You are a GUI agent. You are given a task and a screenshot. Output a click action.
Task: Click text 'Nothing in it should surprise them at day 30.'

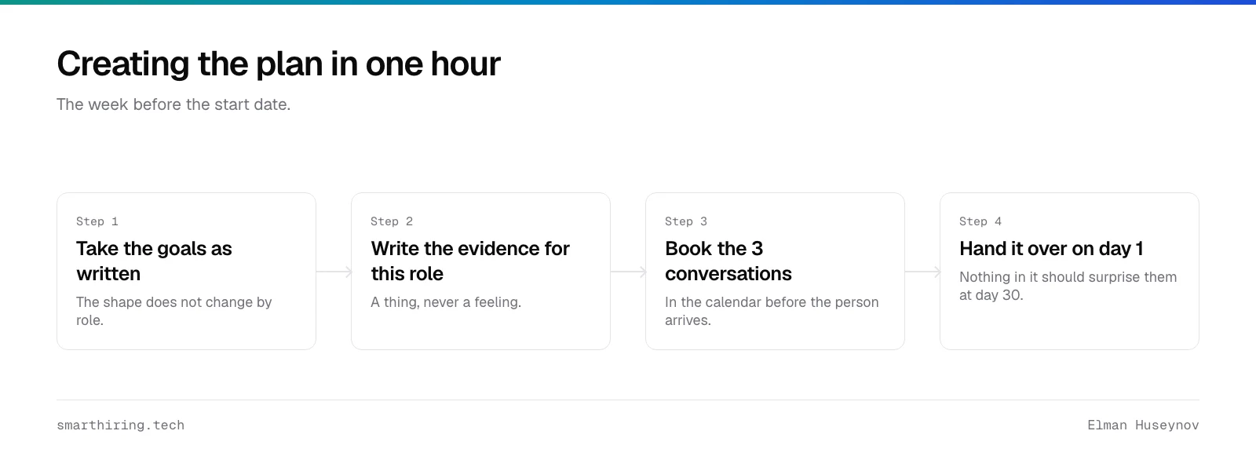click(x=1068, y=286)
